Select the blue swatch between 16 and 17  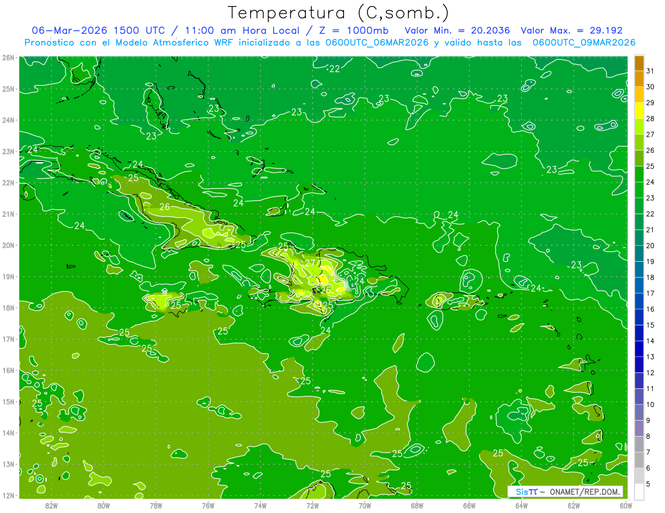[639, 301]
